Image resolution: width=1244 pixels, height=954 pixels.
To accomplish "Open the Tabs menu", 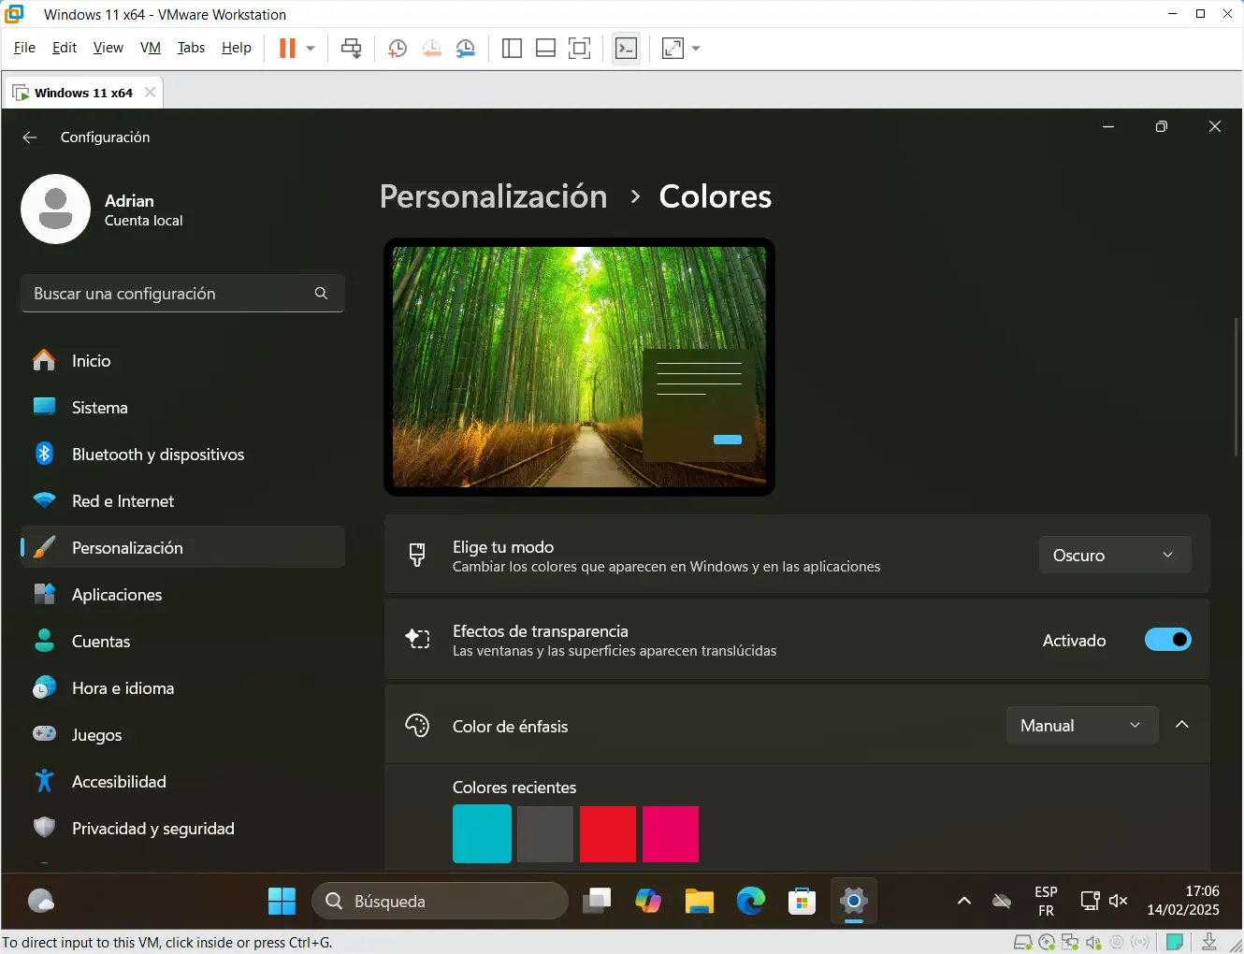I will tap(191, 48).
